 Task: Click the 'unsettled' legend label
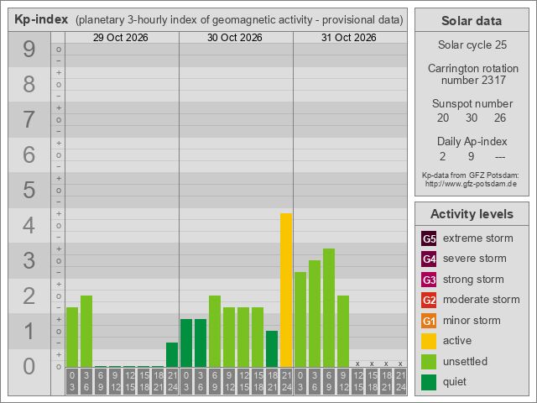tap(465, 362)
